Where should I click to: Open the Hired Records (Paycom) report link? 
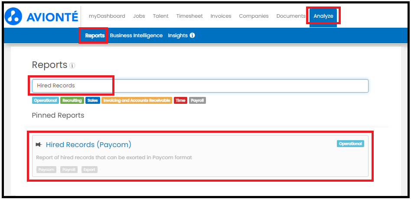point(88,144)
